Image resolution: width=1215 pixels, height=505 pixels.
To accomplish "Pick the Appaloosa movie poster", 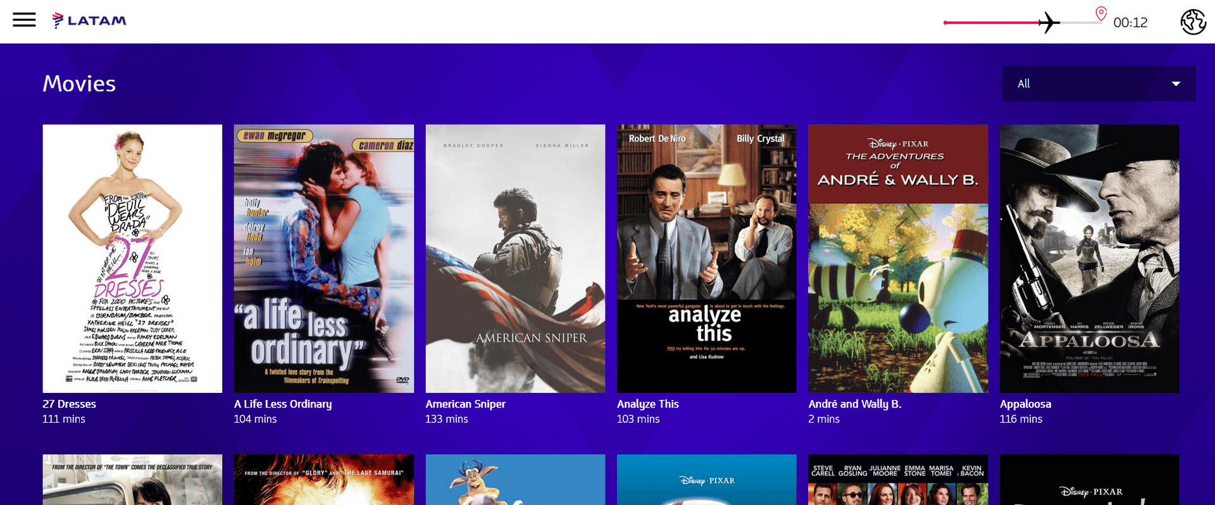I will [x=1089, y=258].
